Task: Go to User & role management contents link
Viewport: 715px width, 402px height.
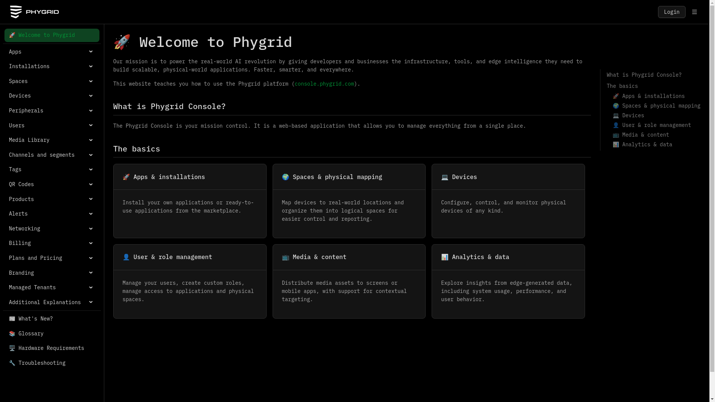Action: pos(652,125)
